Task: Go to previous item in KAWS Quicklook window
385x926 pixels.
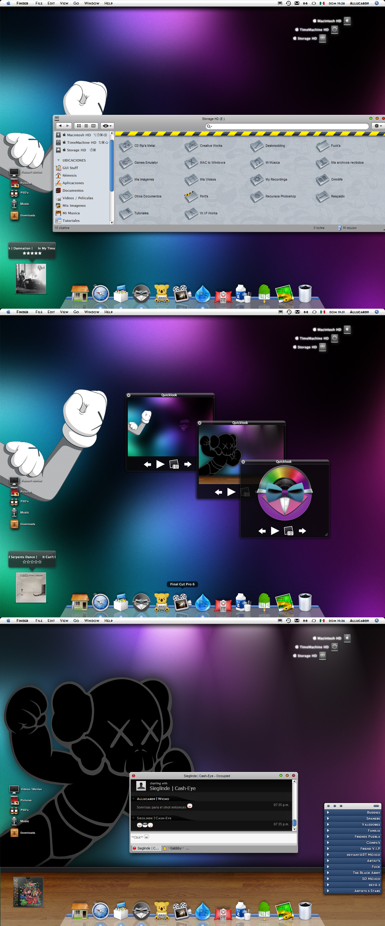Action: pyautogui.click(x=218, y=493)
